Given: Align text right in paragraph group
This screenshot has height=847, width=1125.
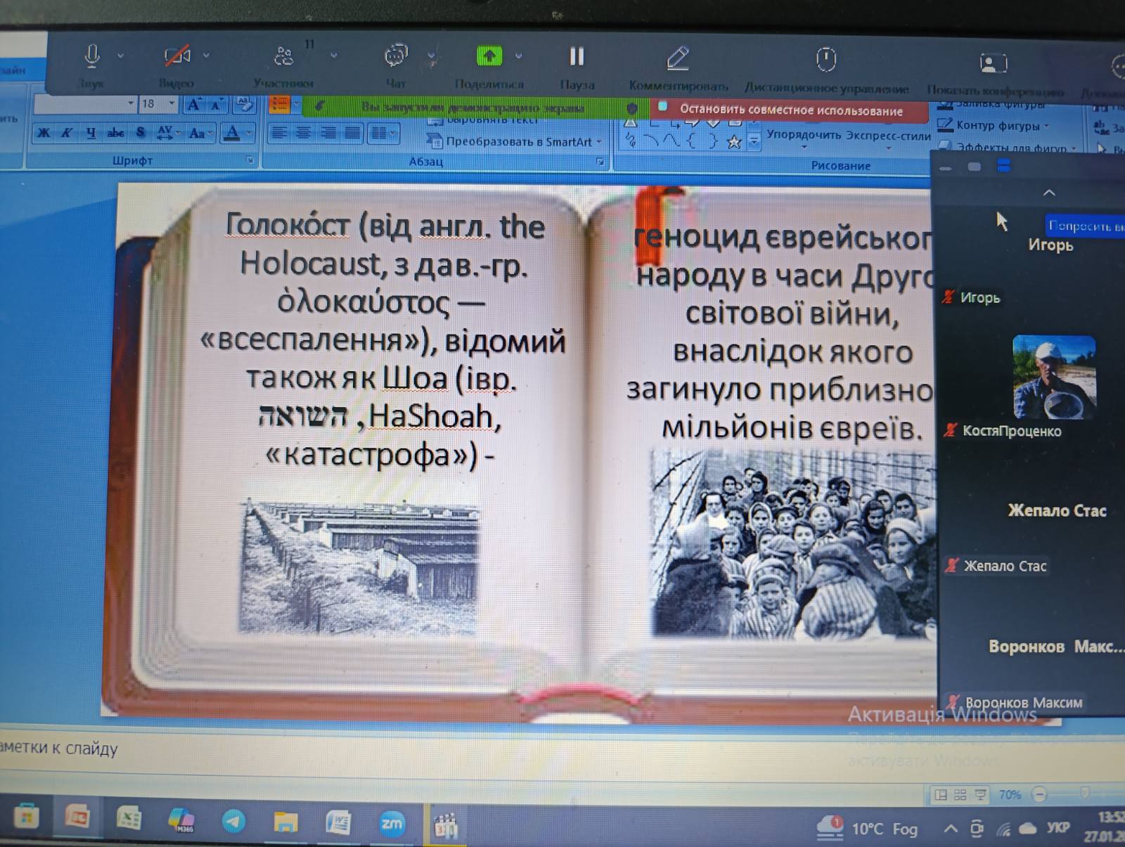Looking at the screenshot, I should coord(328,132).
